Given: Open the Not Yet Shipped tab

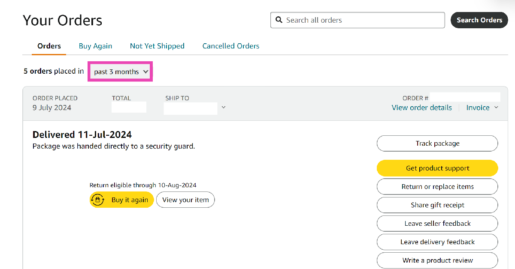Looking at the screenshot, I should pos(157,46).
